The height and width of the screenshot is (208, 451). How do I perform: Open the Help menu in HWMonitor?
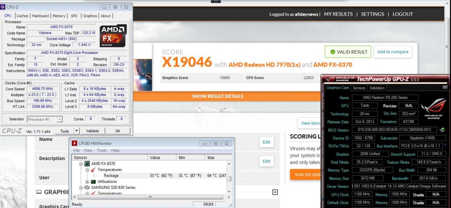click(115, 150)
